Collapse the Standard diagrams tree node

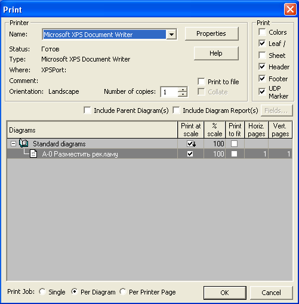pyautogui.click(x=13, y=143)
